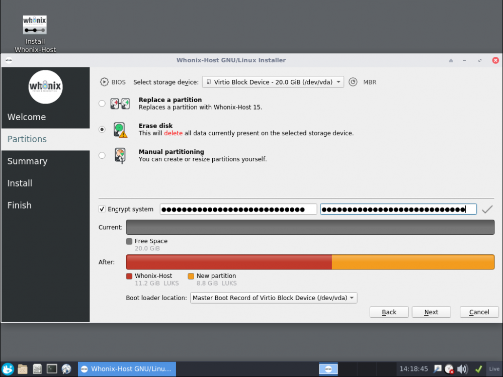Switch to the Summary step

pyautogui.click(x=27, y=161)
